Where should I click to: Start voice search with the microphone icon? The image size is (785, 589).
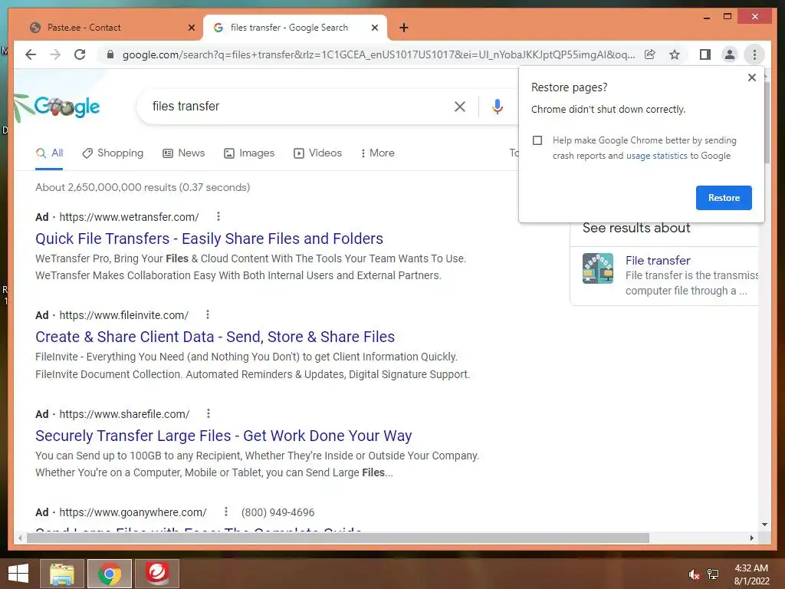pyautogui.click(x=497, y=106)
